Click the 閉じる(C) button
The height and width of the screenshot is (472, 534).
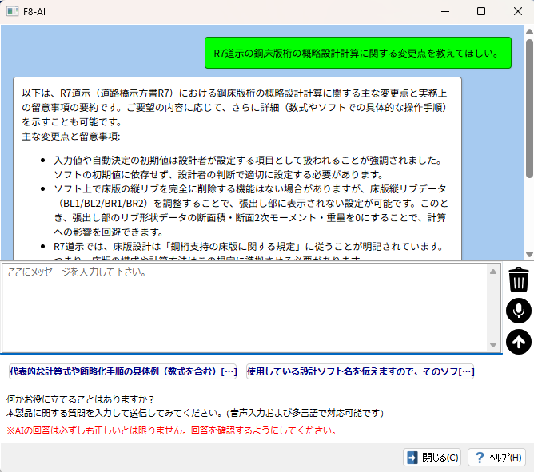click(x=432, y=458)
